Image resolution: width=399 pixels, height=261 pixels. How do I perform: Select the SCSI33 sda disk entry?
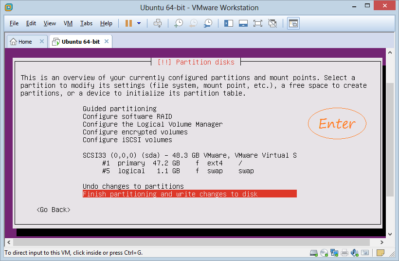(x=190, y=155)
